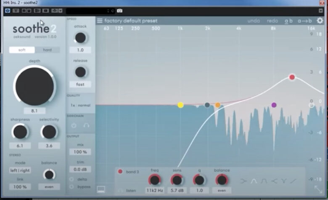Toggle band 3 on/off red dot
The width and height of the screenshot is (328, 200).
coord(120,171)
